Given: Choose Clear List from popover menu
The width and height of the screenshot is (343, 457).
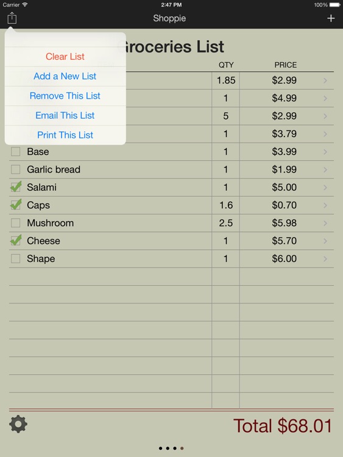Looking at the screenshot, I should tap(65, 57).
